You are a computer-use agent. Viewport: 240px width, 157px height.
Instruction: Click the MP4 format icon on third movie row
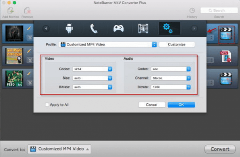226,79
